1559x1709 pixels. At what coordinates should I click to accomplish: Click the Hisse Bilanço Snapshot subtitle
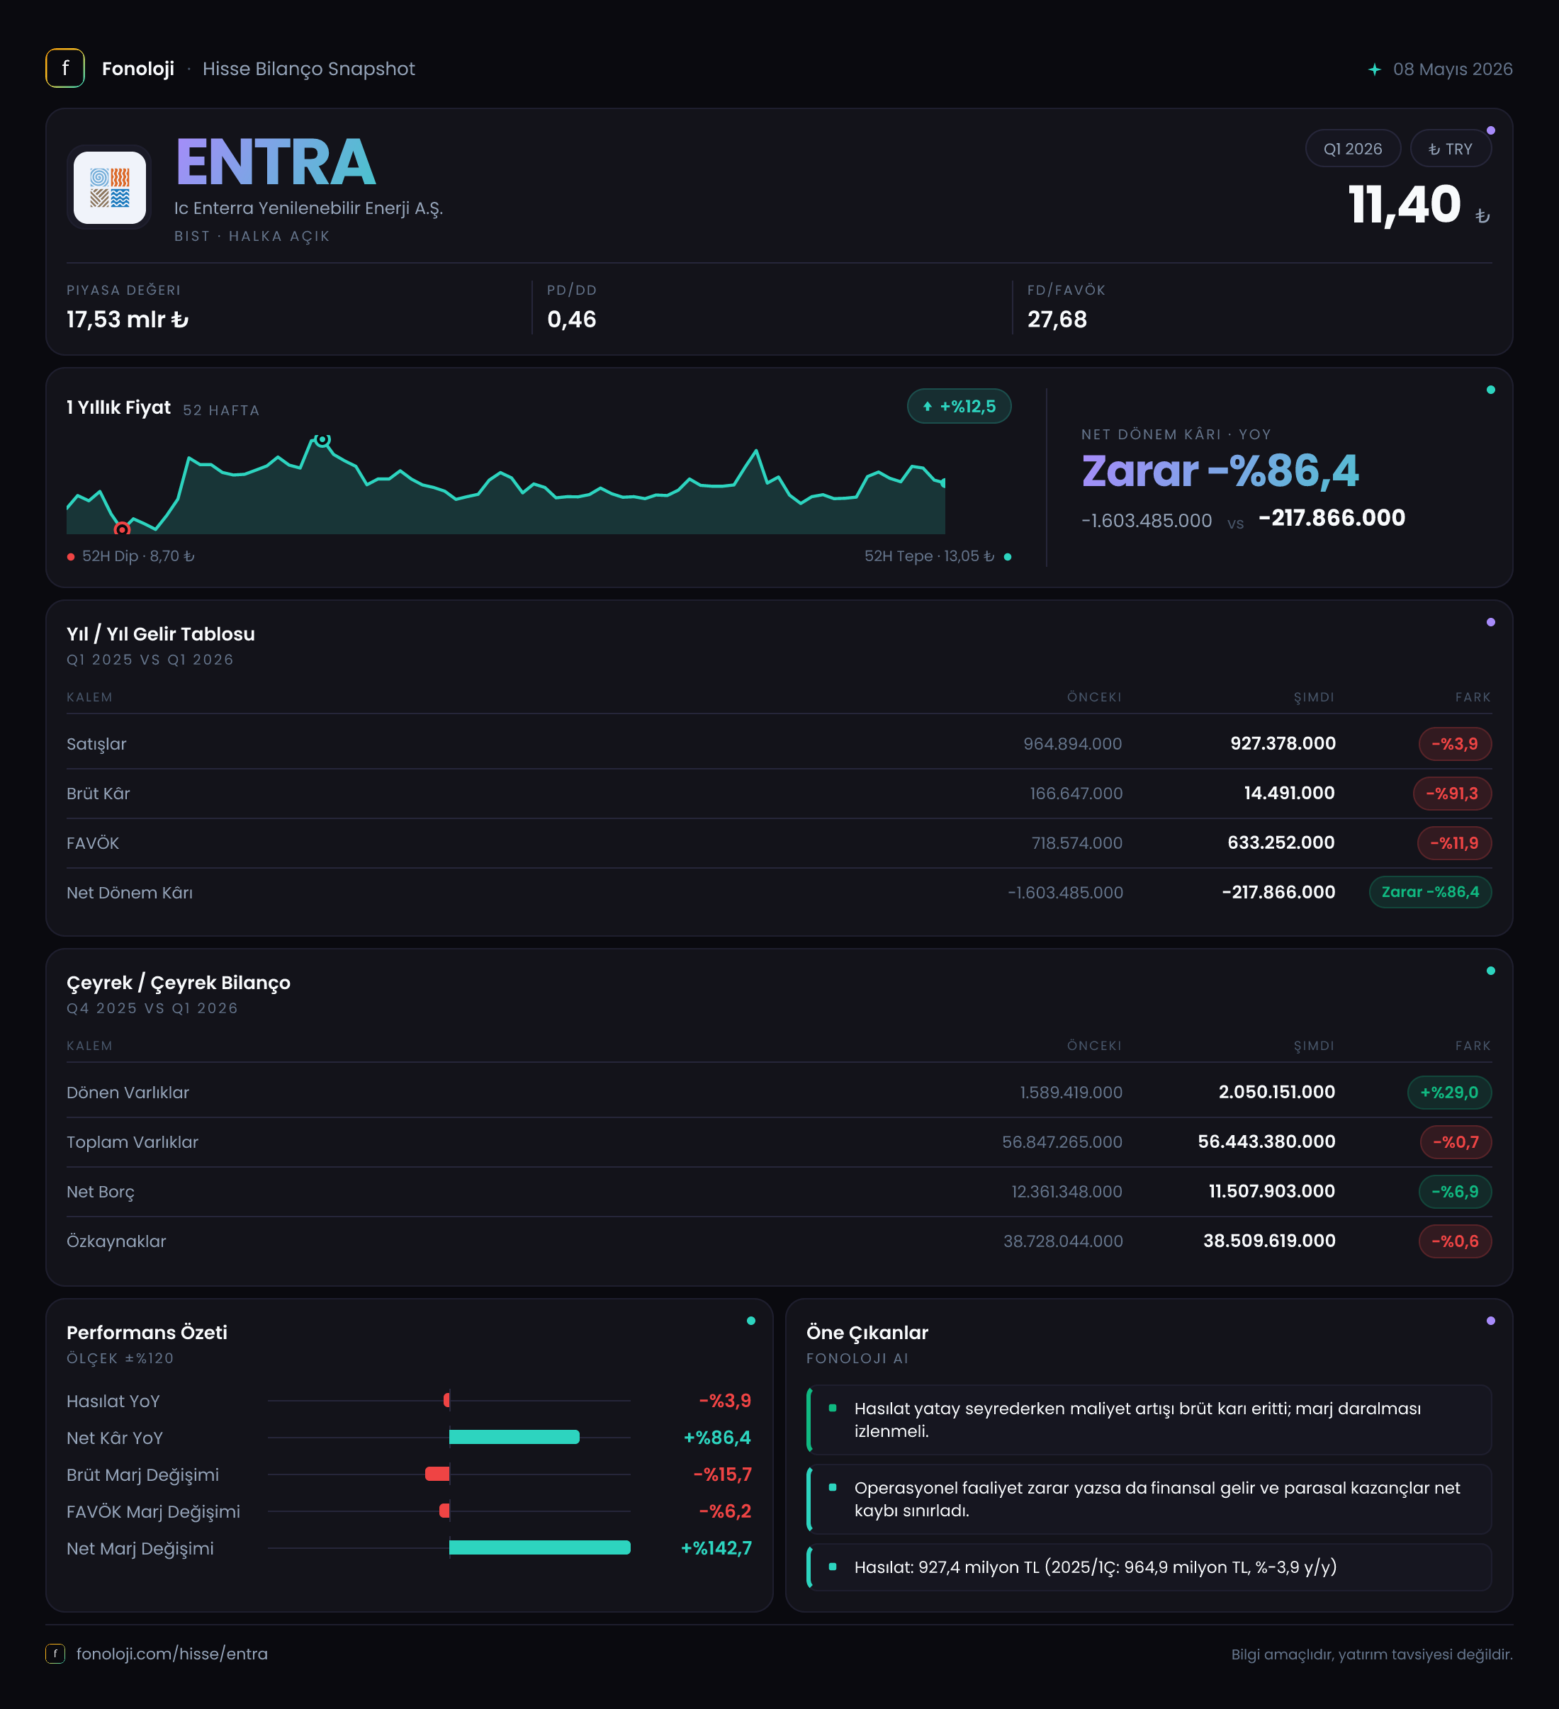pyautogui.click(x=308, y=69)
